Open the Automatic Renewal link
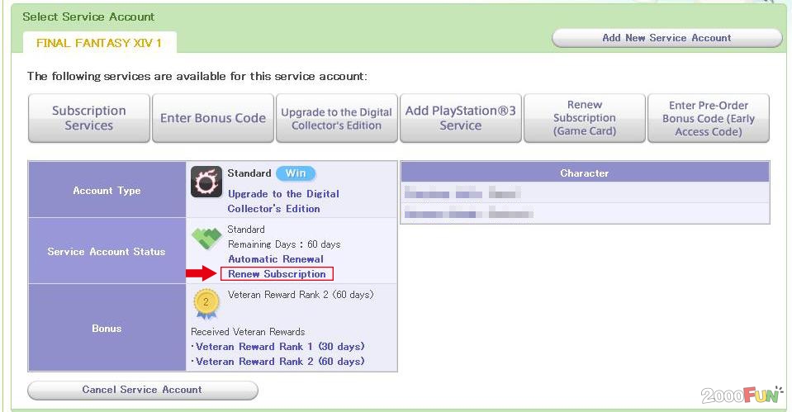 click(x=276, y=259)
